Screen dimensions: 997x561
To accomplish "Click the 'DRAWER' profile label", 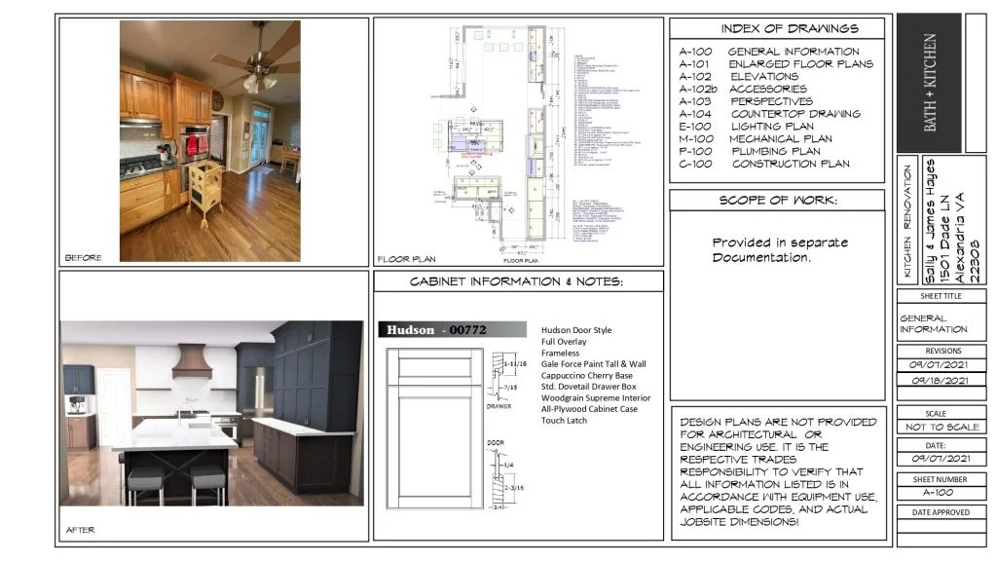I will click(x=499, y=406).
